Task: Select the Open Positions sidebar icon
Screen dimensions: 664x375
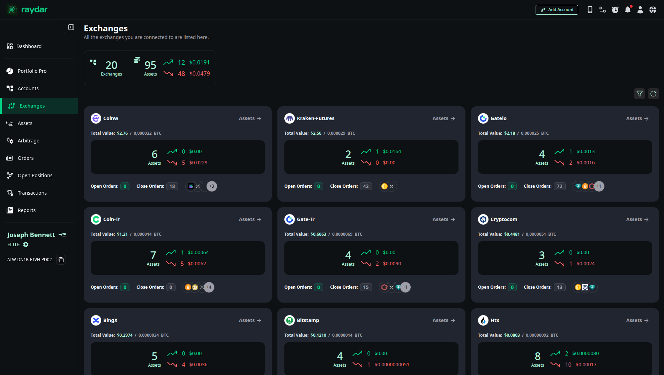Action: coord(10,175)
